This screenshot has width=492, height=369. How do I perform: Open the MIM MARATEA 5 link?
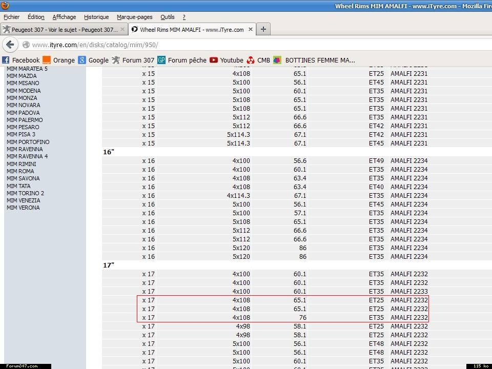27,69
